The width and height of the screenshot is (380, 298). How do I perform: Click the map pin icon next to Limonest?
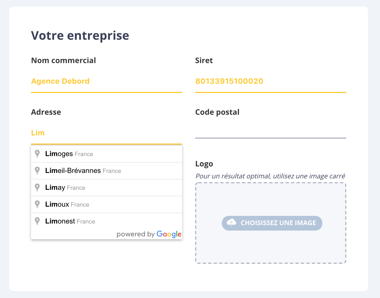click(37, 221)
